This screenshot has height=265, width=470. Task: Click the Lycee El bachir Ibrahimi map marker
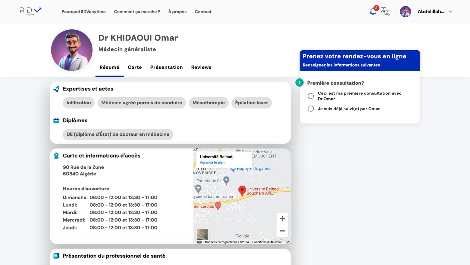[x=198, y=189]
